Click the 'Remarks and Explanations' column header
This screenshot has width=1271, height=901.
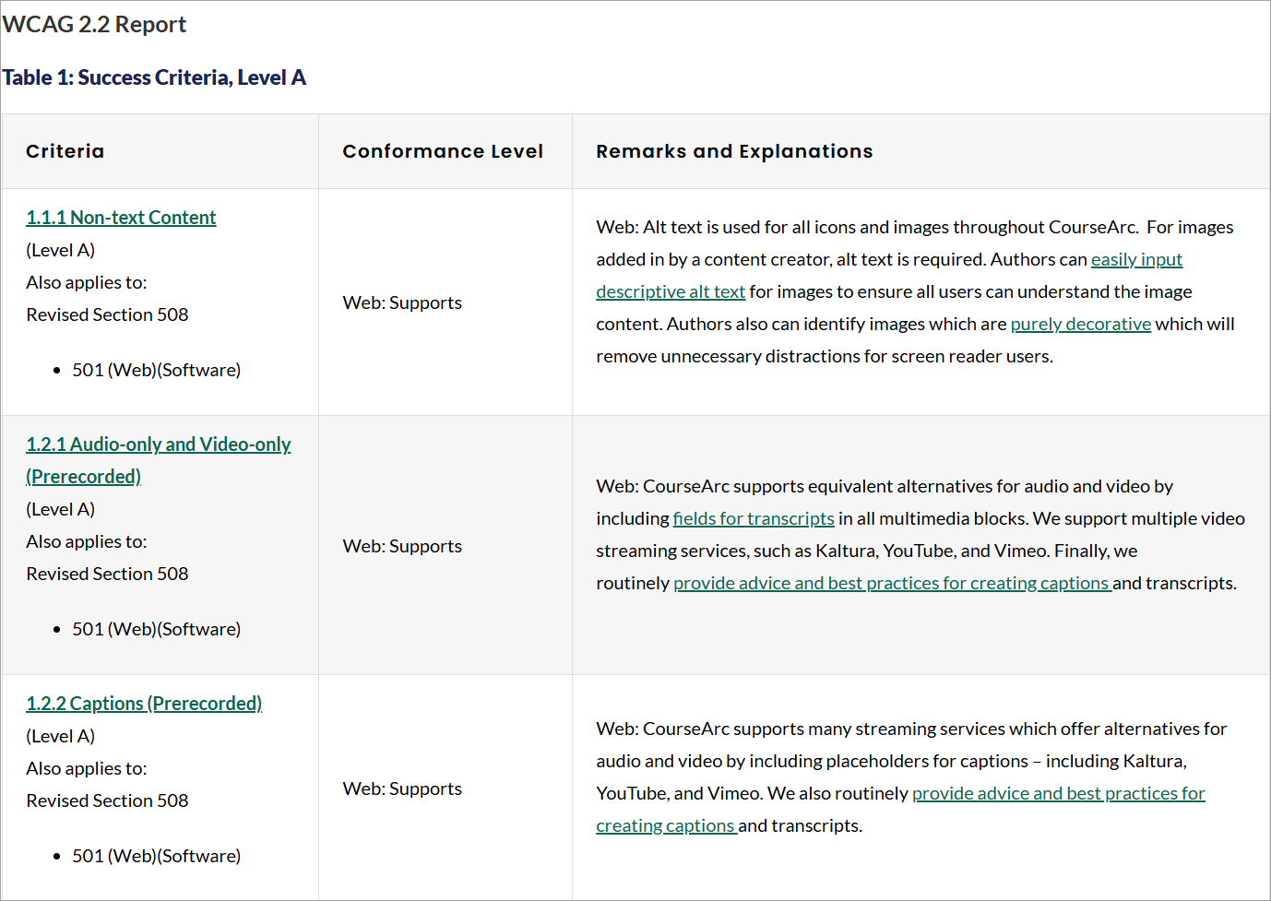click(734, 151)
